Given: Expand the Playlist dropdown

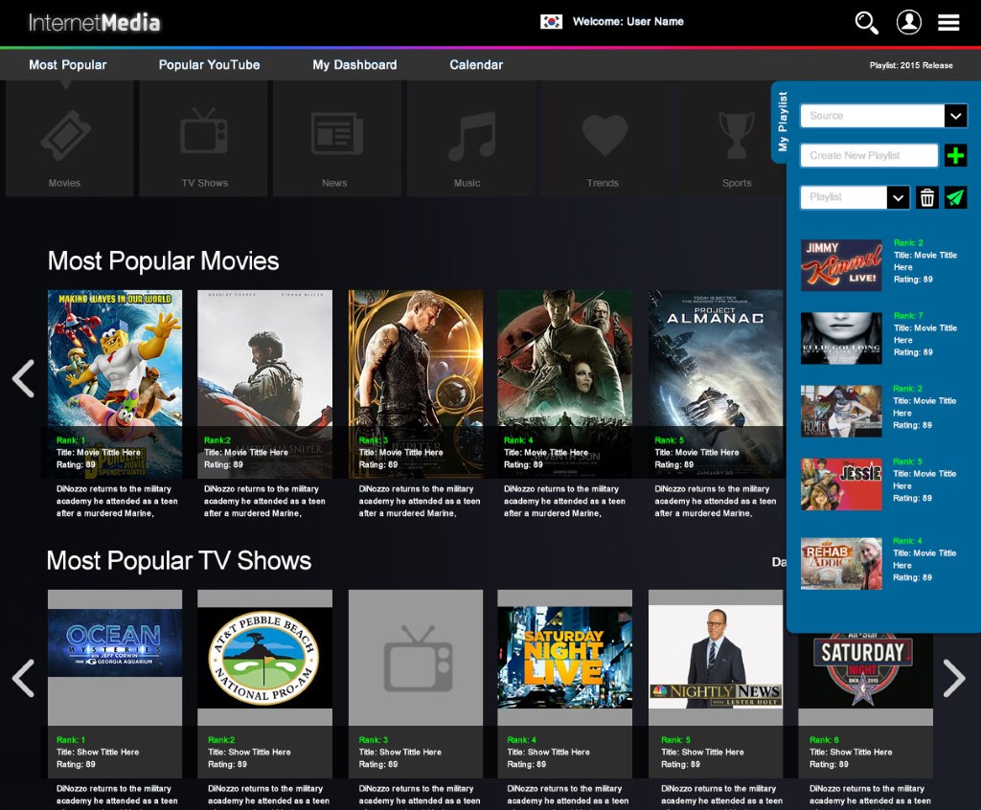Looking at the screenshot, I should 898,197.
